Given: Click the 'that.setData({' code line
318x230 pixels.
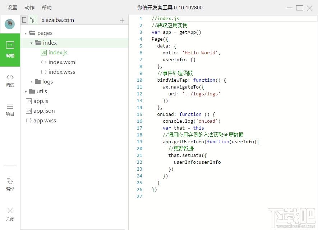Looking at the screenshot, I should coord(188,155).
